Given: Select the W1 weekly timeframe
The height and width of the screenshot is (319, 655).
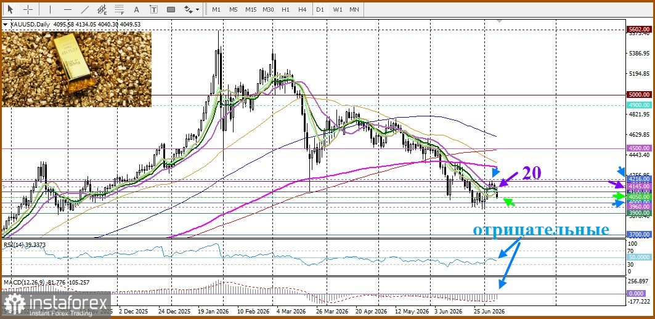Looking at the screenshot, I should pos(338,9).
